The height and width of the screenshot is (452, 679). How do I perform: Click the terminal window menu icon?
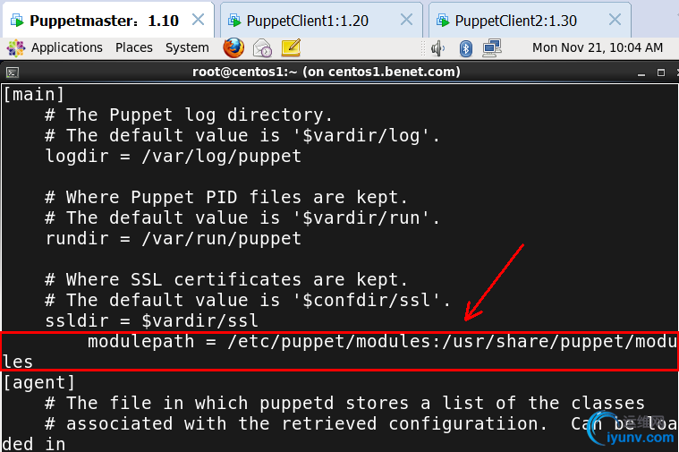13,72
